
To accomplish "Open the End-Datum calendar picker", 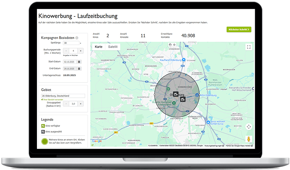I will (x=79, y=68).
